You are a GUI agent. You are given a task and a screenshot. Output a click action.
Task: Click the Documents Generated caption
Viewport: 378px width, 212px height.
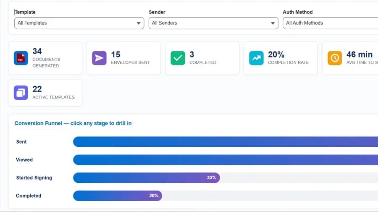[46, 62]
